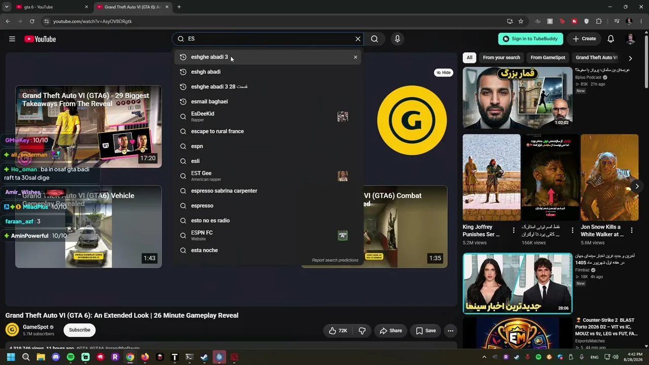Open the Chrome extensions puzzle menu
Viewport: 649px width, 365px height.
(599, 21)
